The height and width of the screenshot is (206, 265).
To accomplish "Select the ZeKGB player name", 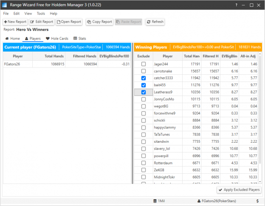I will 159,170.
